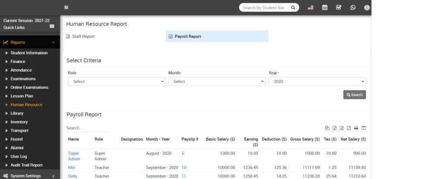
Task: Click the Staff Report document icon
Action: (68, 37)
